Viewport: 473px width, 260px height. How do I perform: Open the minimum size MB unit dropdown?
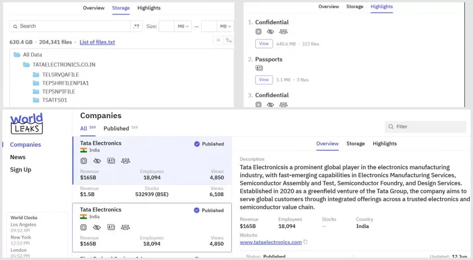[x=183, y=26]
